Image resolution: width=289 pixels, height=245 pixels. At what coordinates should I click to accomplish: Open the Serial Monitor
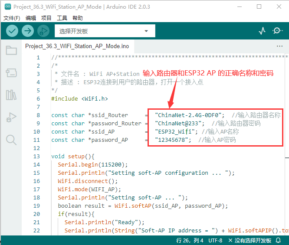point(277,31)
